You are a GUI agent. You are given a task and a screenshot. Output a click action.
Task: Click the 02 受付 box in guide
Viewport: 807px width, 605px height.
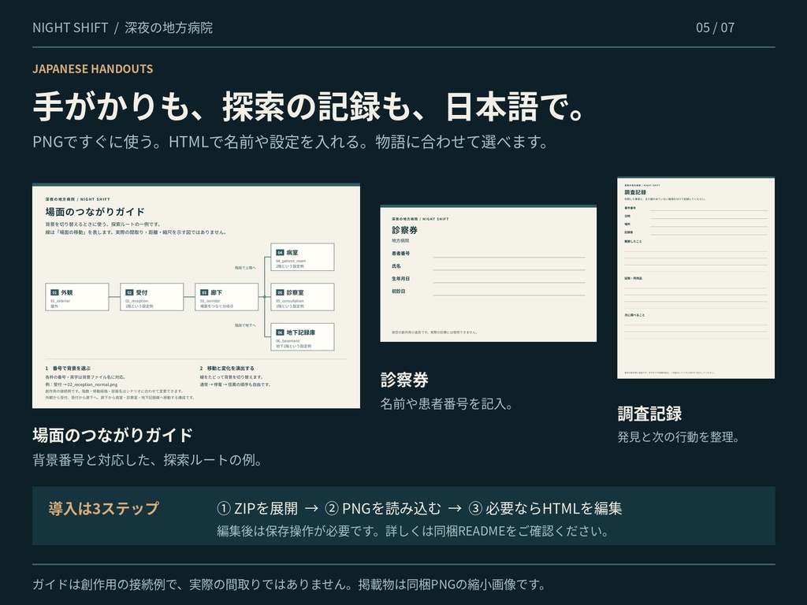(152, 297)
